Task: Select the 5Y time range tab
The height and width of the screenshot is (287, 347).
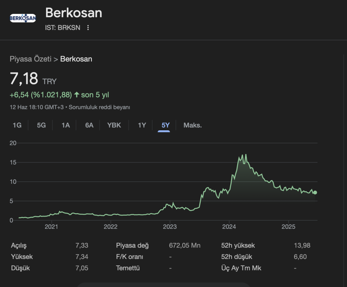Action: (x=165, y=125)
